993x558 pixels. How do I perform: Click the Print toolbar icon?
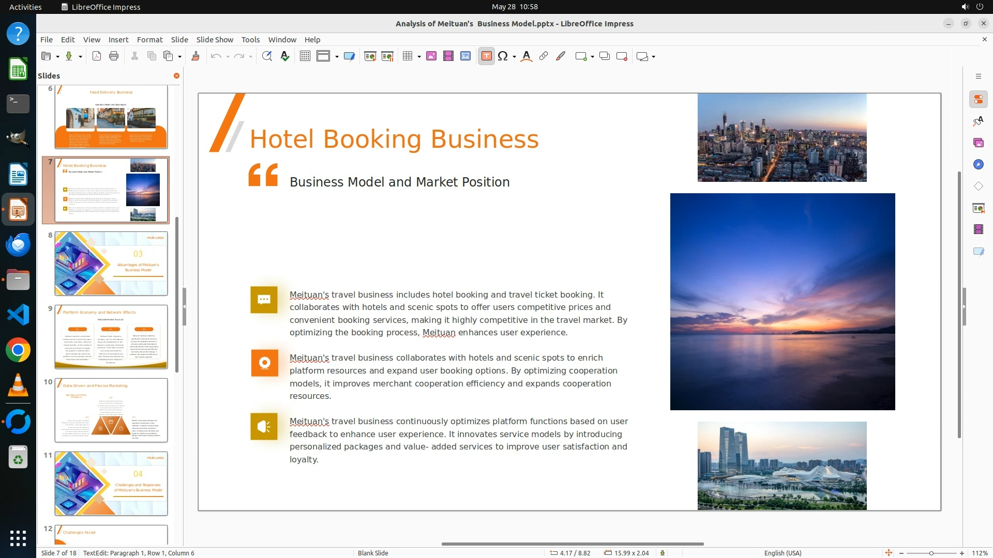114,56
